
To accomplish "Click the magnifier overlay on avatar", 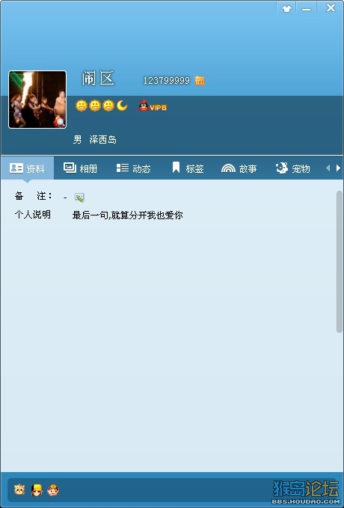I will click(59, 121).
